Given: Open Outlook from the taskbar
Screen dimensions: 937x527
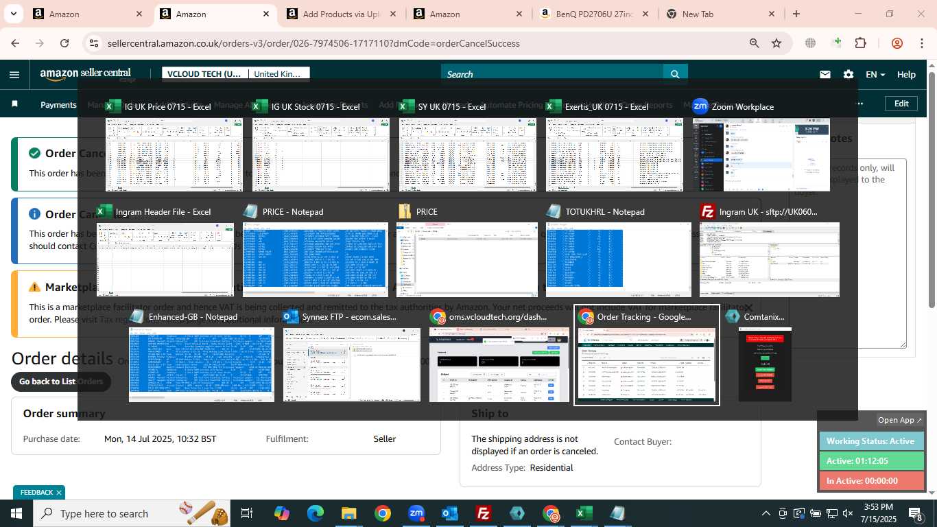Looking at the screenshot, I should click(450, 513).
